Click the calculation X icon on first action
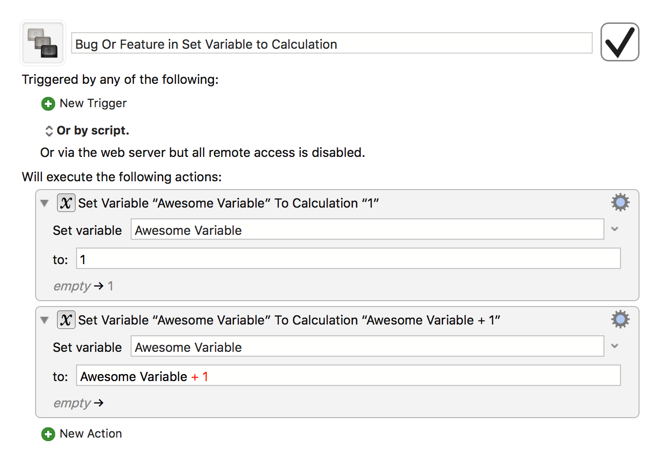The height and width of the screenshot is (461, 659). (x=66, y=203)
